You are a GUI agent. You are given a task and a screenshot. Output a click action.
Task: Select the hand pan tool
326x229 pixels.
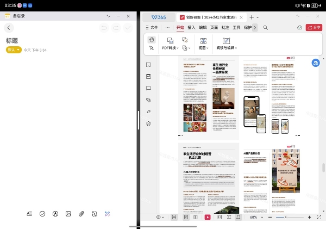point(152,39)
